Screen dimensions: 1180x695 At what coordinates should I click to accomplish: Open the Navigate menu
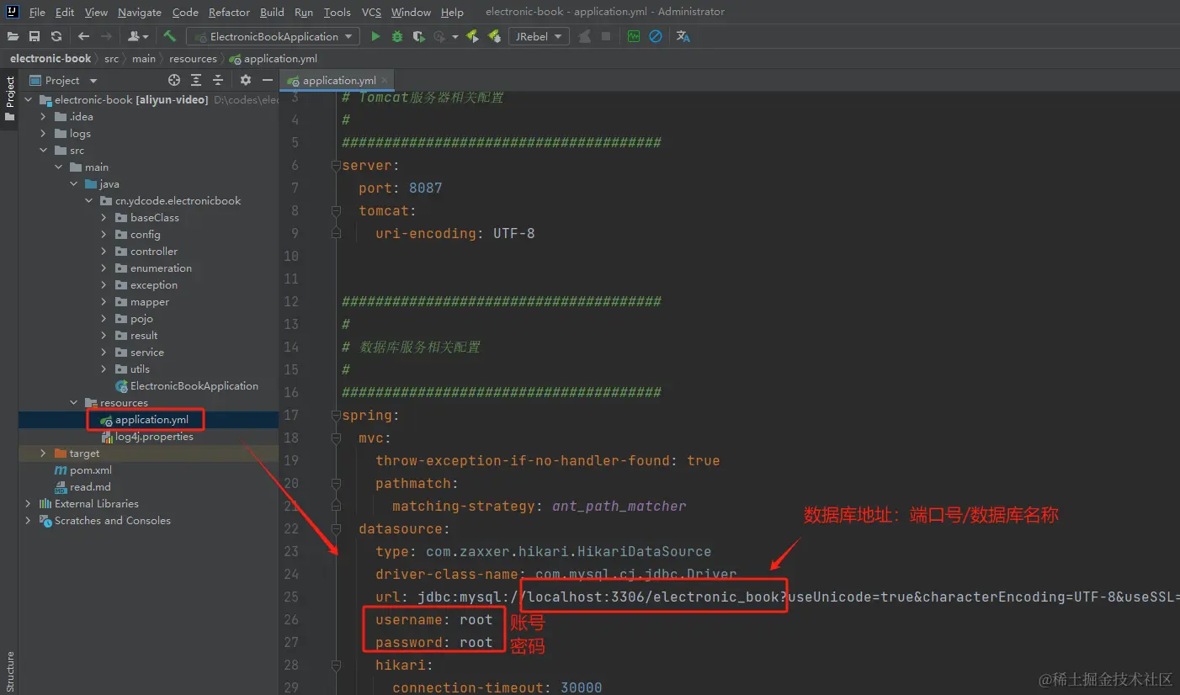[140, 12]
